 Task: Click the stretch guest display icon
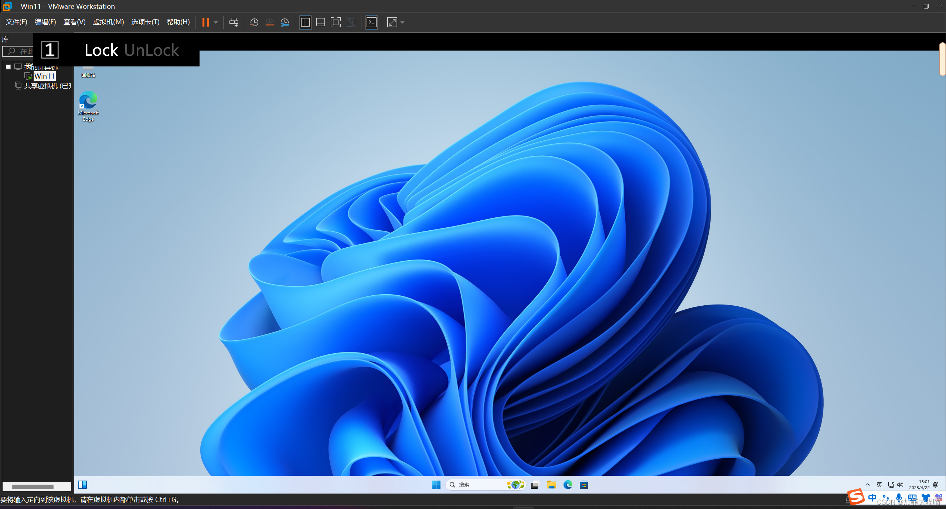[392, 23]
